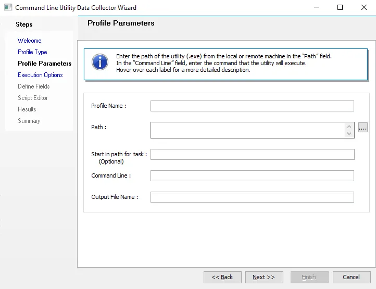Screen dimensions: 376x289
Task: Select the Summary step
Action: point(29,121)
